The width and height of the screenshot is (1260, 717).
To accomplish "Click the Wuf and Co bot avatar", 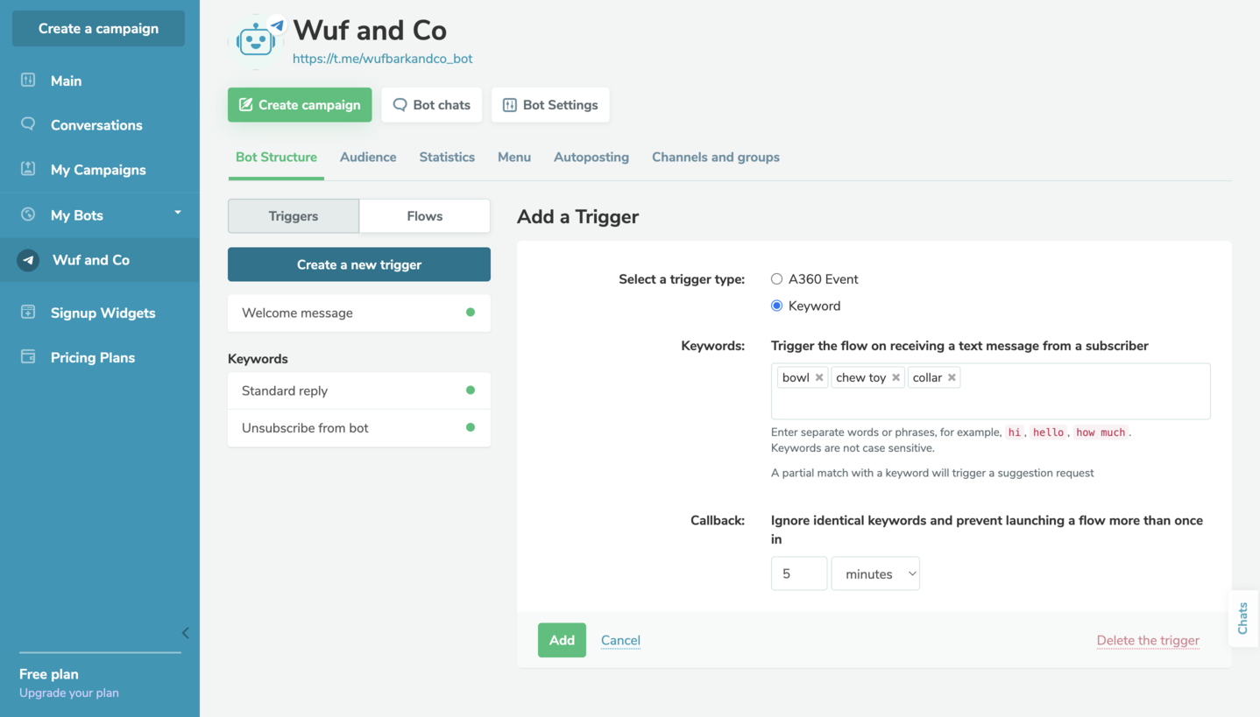I will 256,40.
